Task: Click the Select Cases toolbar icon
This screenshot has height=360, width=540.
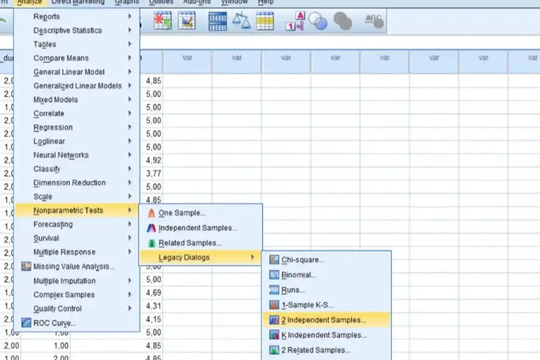Action: [x=265, y=21]
